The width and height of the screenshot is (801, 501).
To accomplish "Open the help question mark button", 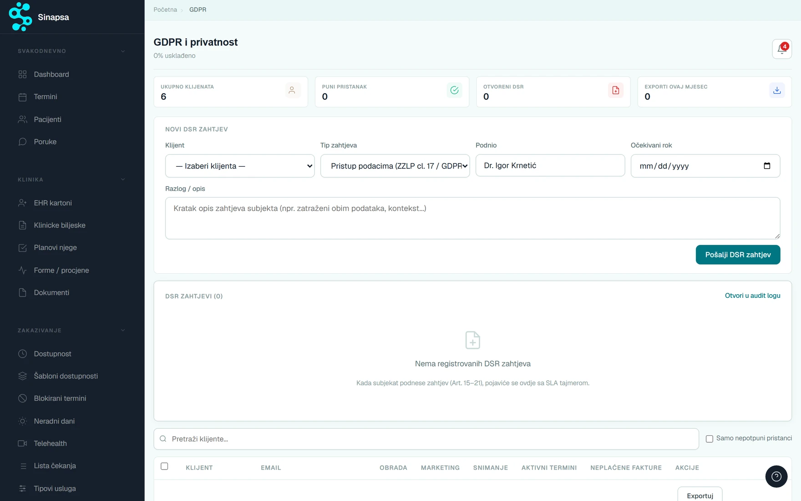I will pyautogui.click(x=776, y=476).
